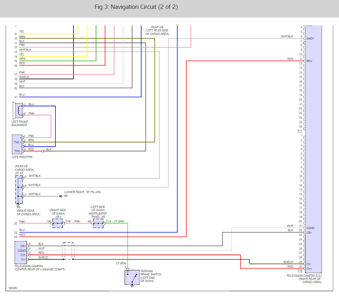339x300 pixels.
Task: Click the 'BS' ground label
Action: [19, 207]
